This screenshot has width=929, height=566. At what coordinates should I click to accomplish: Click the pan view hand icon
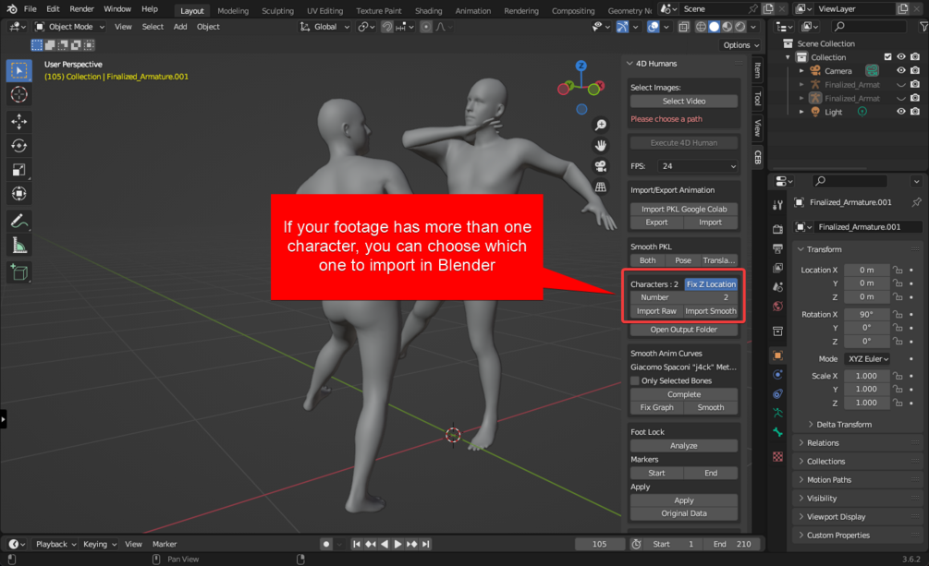[600, 146]
